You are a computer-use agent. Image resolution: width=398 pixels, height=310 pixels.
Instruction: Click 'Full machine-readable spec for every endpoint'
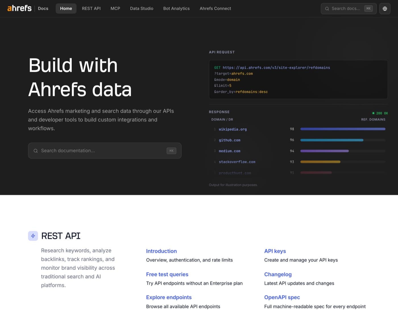coord(315,307)
